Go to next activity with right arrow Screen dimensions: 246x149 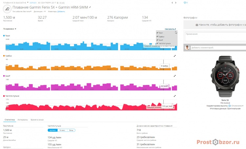[x=175, y=3]
